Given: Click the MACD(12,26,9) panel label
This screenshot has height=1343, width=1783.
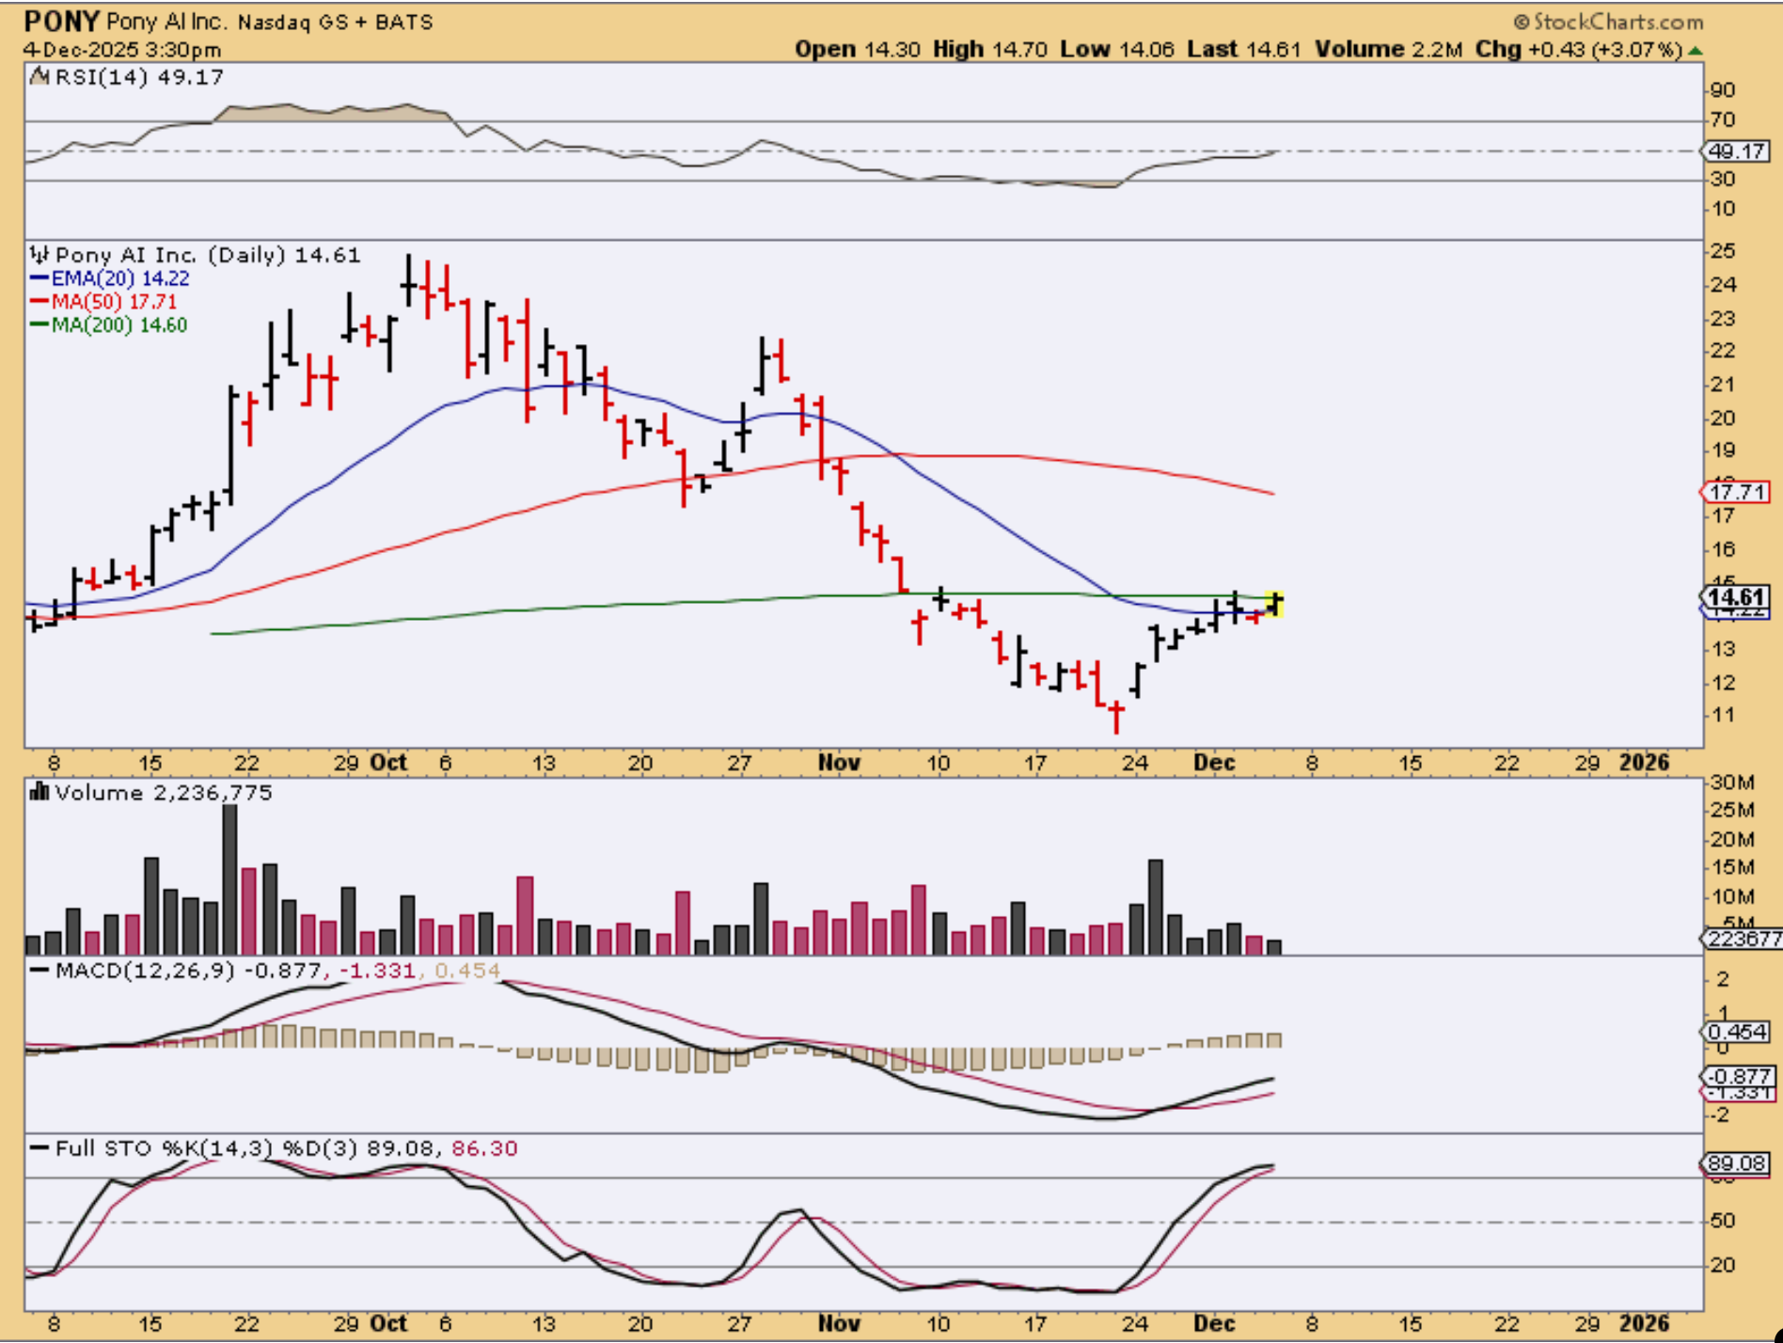Looking at the screenshot, I should tap(145, 970).
